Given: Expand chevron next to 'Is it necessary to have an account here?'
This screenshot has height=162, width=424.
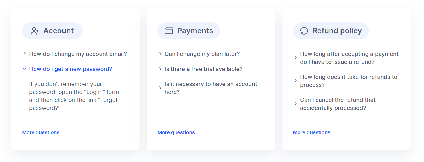Looking at the screenshot, I should pyautogui.click(x=160, y=88).
